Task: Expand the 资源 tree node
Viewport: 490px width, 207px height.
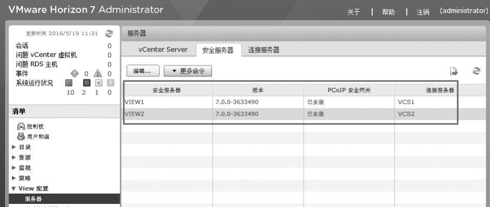Action: pyautogui.click(x=14, y=157)
